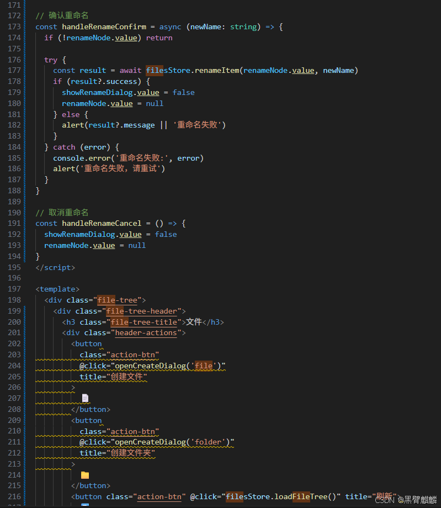Screen dimensions: 441x508
Task: Select line number 191 in the gutter
Action: [14, 224]
